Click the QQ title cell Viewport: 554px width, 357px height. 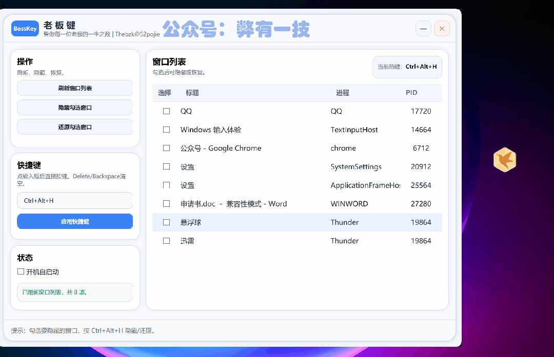point(186,111)
